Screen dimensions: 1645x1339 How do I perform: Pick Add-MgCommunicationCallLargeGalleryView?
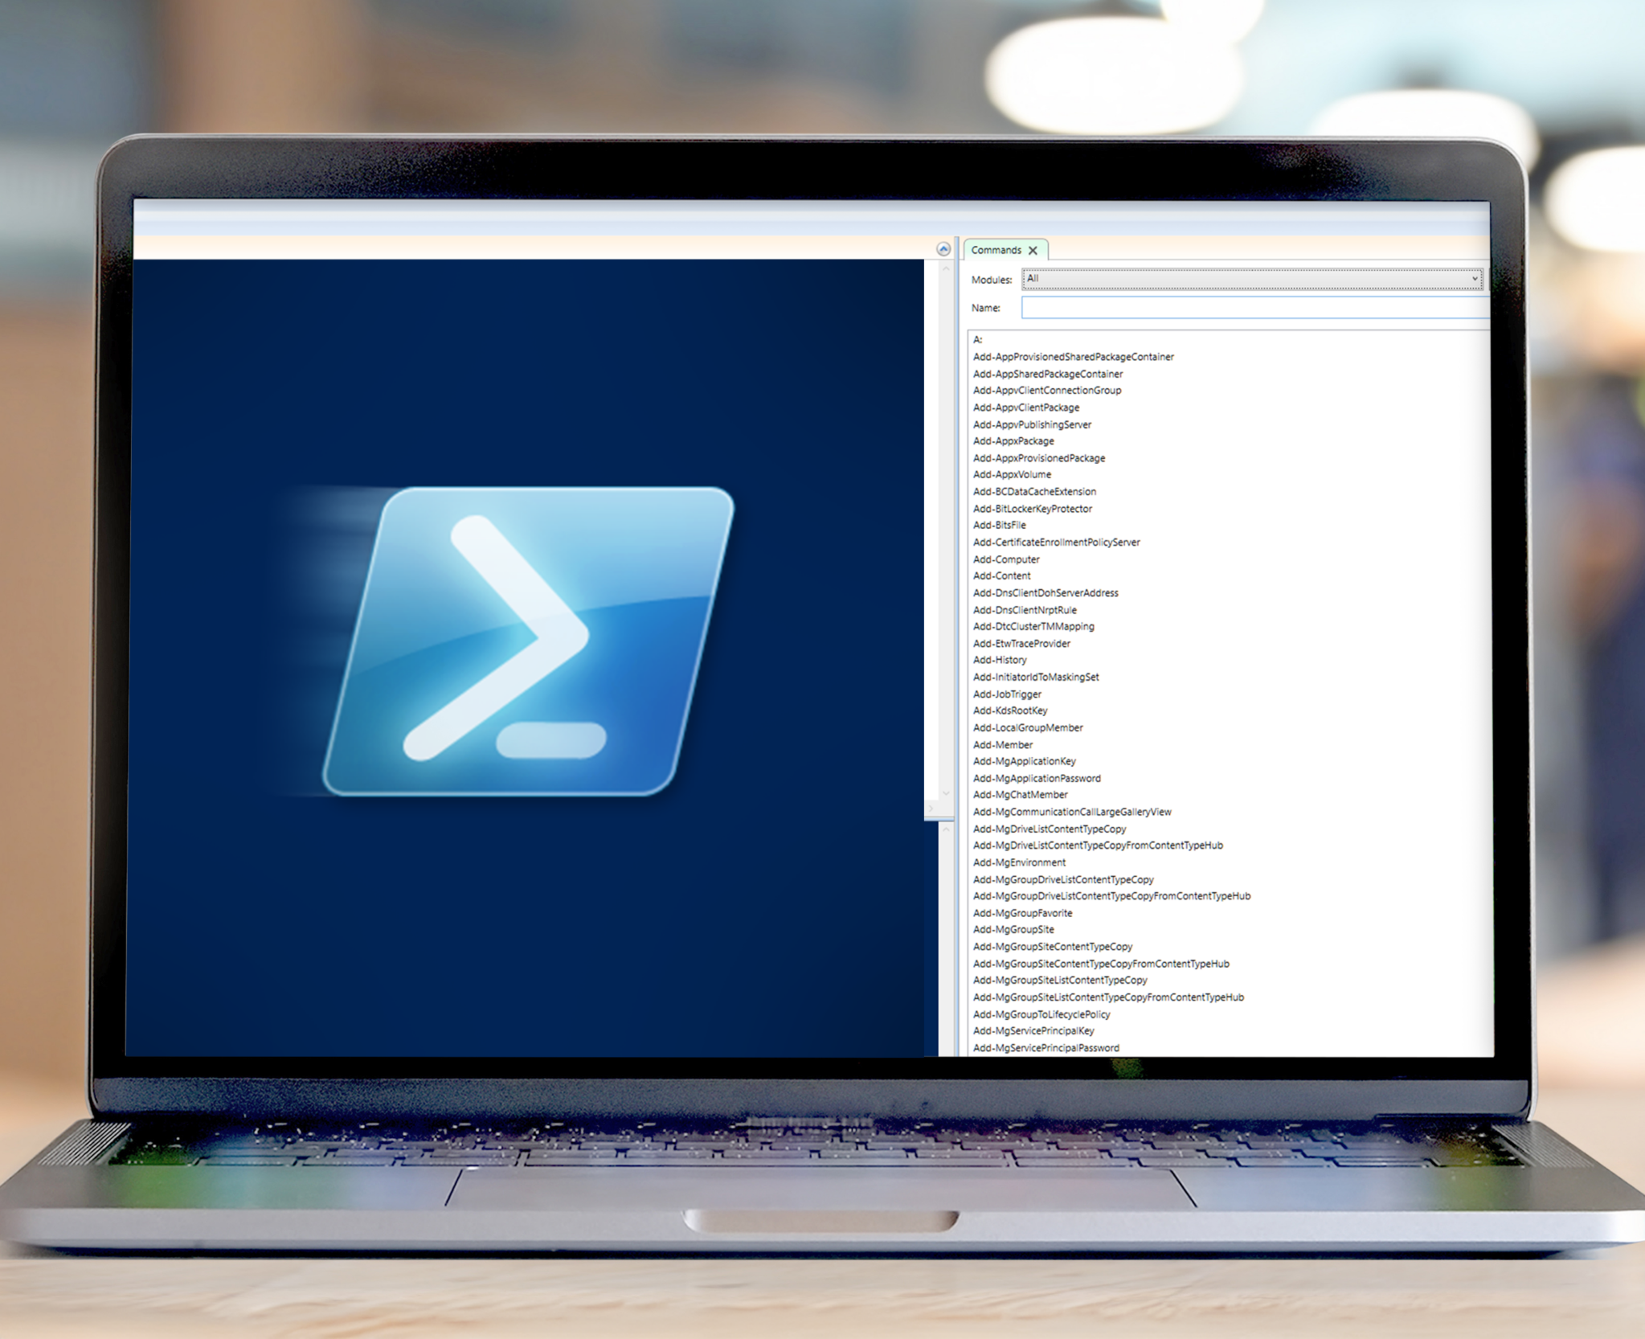tap(1072, 813)
